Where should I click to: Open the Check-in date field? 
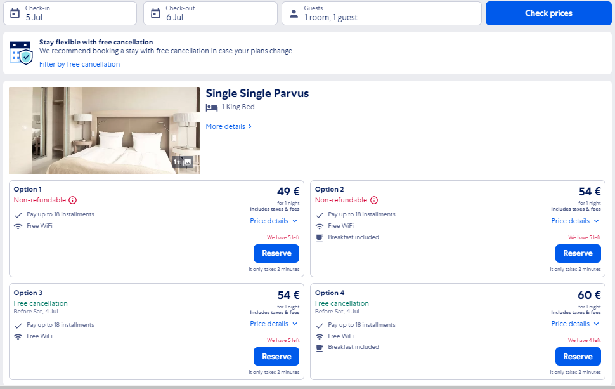[70, 13]
